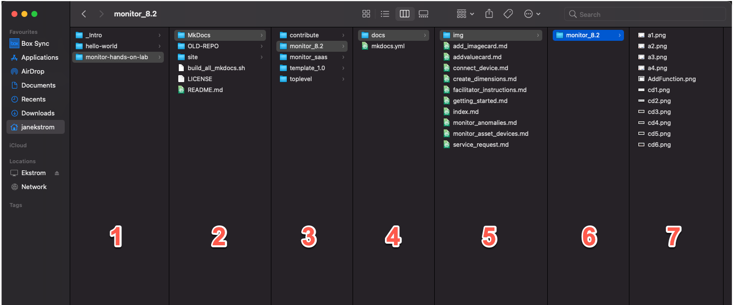This screenshot has height=305, width=733.
Task: Open the Share menu in the toolbar
Action: tap(489, 14)
